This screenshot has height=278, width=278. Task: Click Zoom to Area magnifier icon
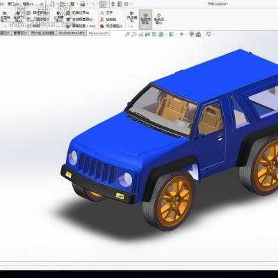tap(134, 35)
